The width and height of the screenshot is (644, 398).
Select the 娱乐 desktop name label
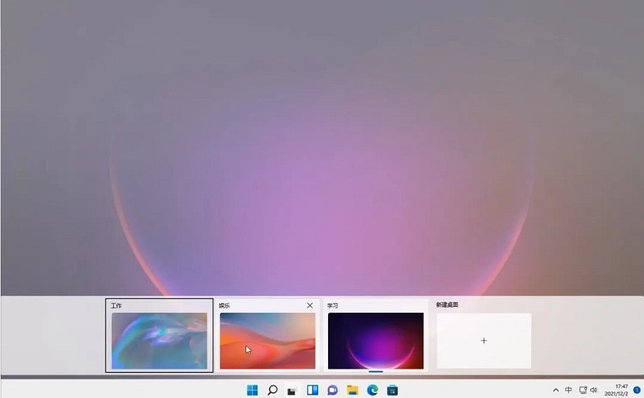click(x=224, y=305)
